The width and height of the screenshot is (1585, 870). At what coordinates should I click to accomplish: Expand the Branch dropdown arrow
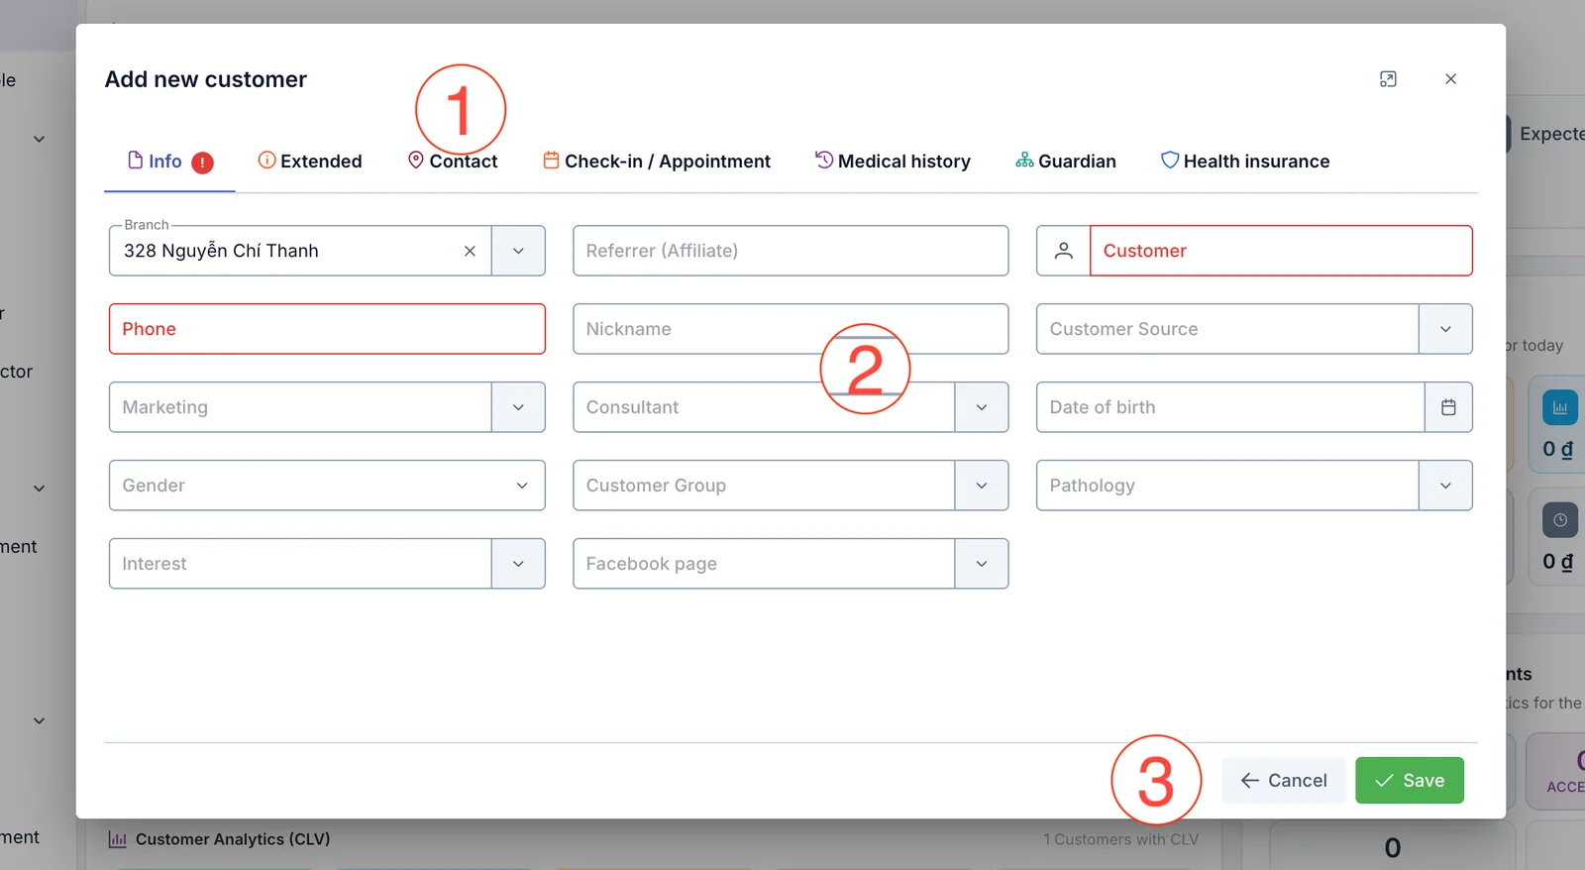(518, 251)
